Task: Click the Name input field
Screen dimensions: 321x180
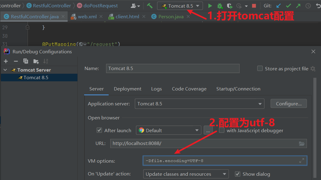Action: [173, 69]
